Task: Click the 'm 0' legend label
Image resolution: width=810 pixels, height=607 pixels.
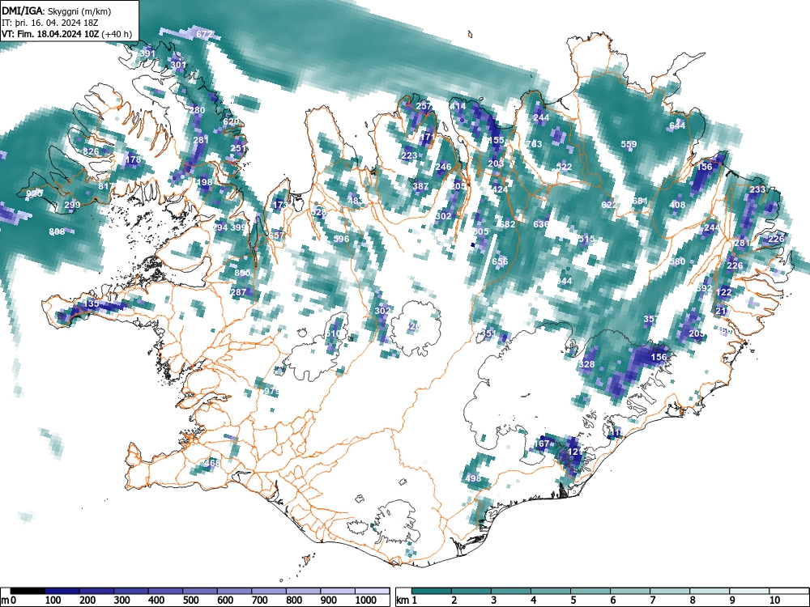Action: click(9, 601)
